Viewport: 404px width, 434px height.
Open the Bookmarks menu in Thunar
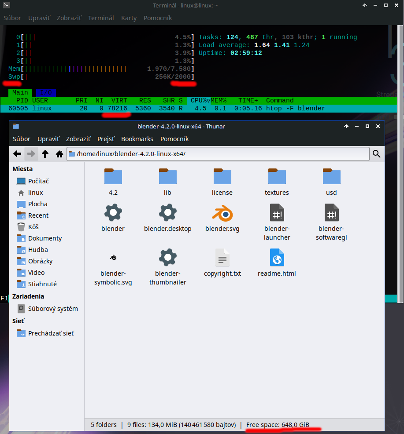[137, 139]
